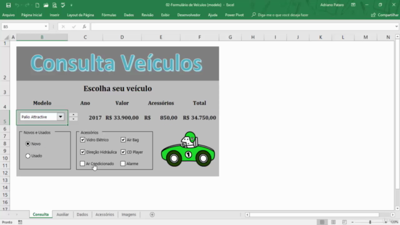The image size is (400, 225).
Task: Expand the formula bar chevron
Action: pos(396,26)
